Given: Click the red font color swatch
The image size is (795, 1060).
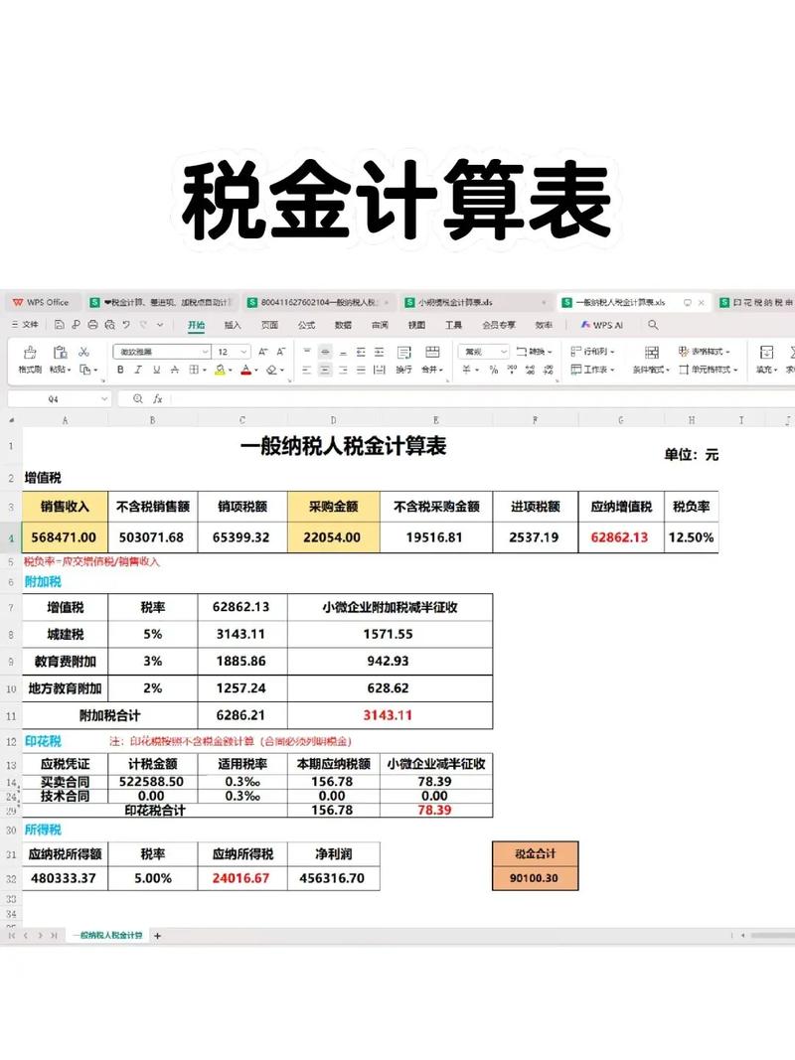Looking at the screenshot, I should [x=246, y=370].
